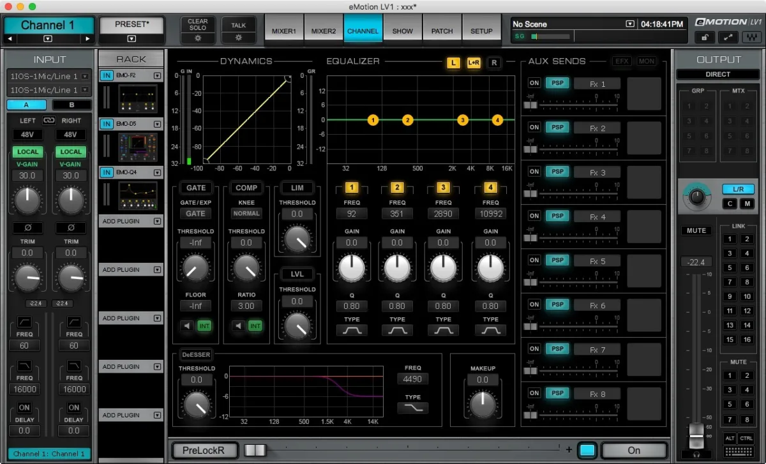
Task: Toggle the left/right input link chain icon
Action: (x=49, y=120)
